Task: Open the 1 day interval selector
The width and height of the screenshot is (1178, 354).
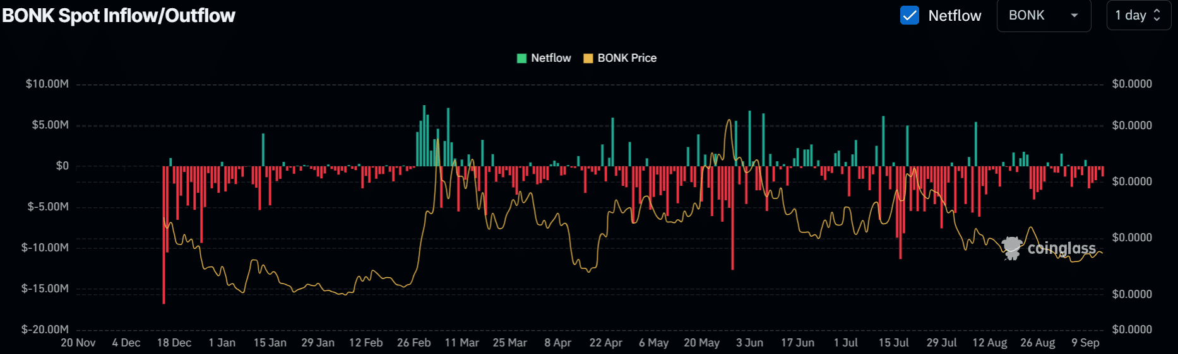Action: [1138, 16]
